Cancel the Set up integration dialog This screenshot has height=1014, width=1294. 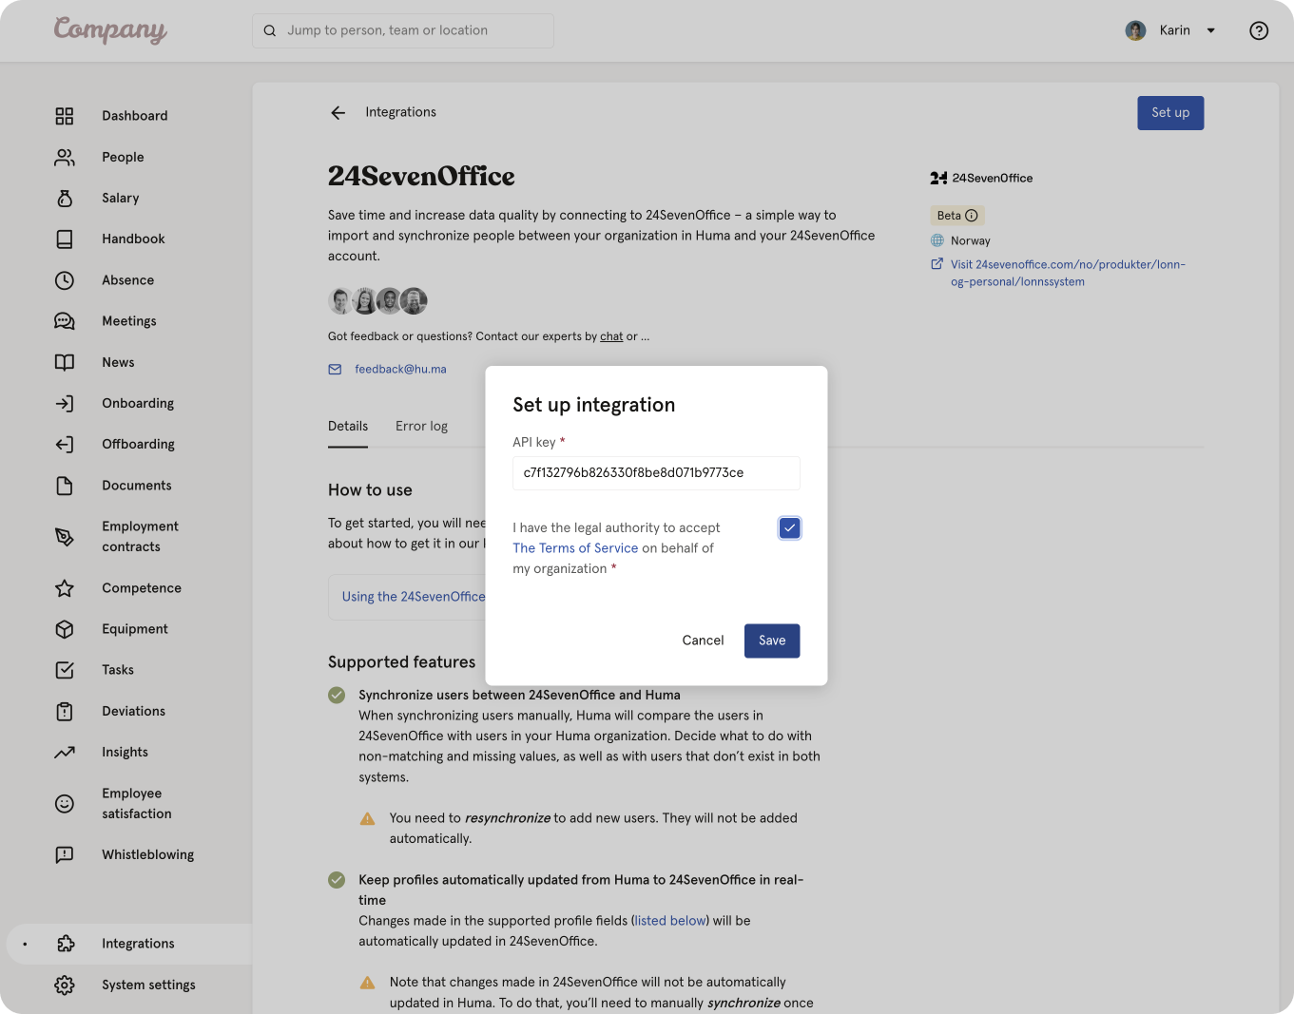pyautogui.click(x=703, y=641)
